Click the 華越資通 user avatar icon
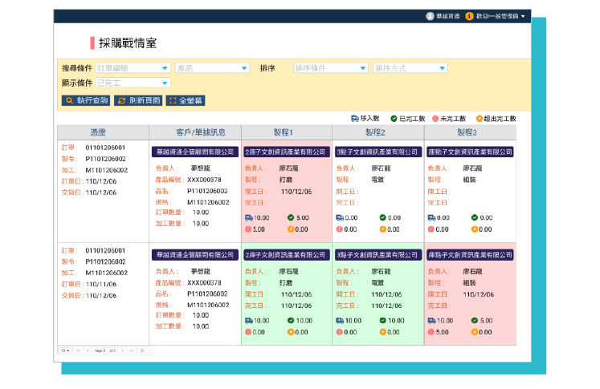 pos(430,16)
